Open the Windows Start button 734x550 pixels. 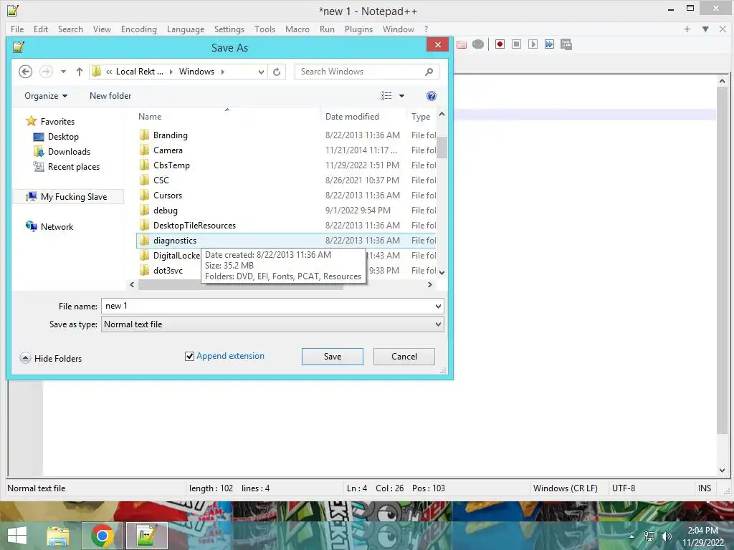(17, 536)
